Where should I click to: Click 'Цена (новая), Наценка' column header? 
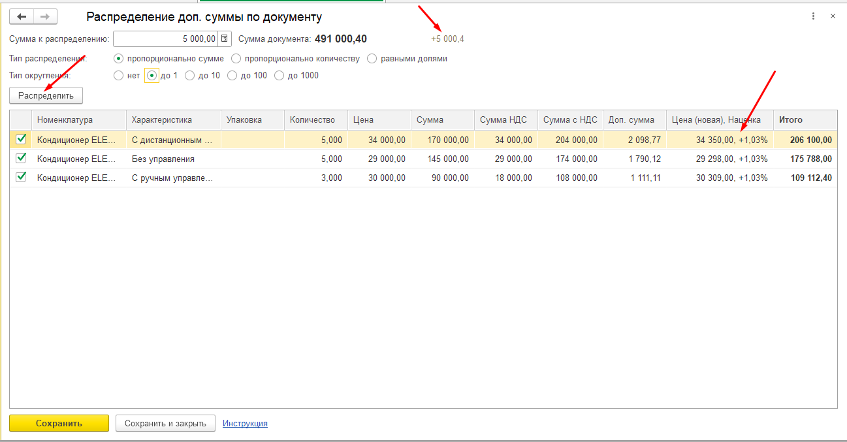click(x=720, y=120)
